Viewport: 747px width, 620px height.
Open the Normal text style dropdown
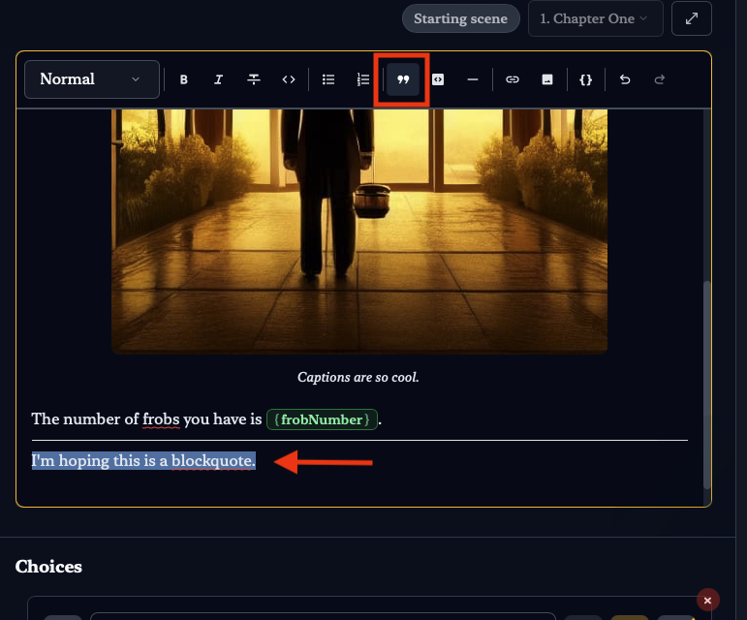pyautogui.click(x=91, y=79)
